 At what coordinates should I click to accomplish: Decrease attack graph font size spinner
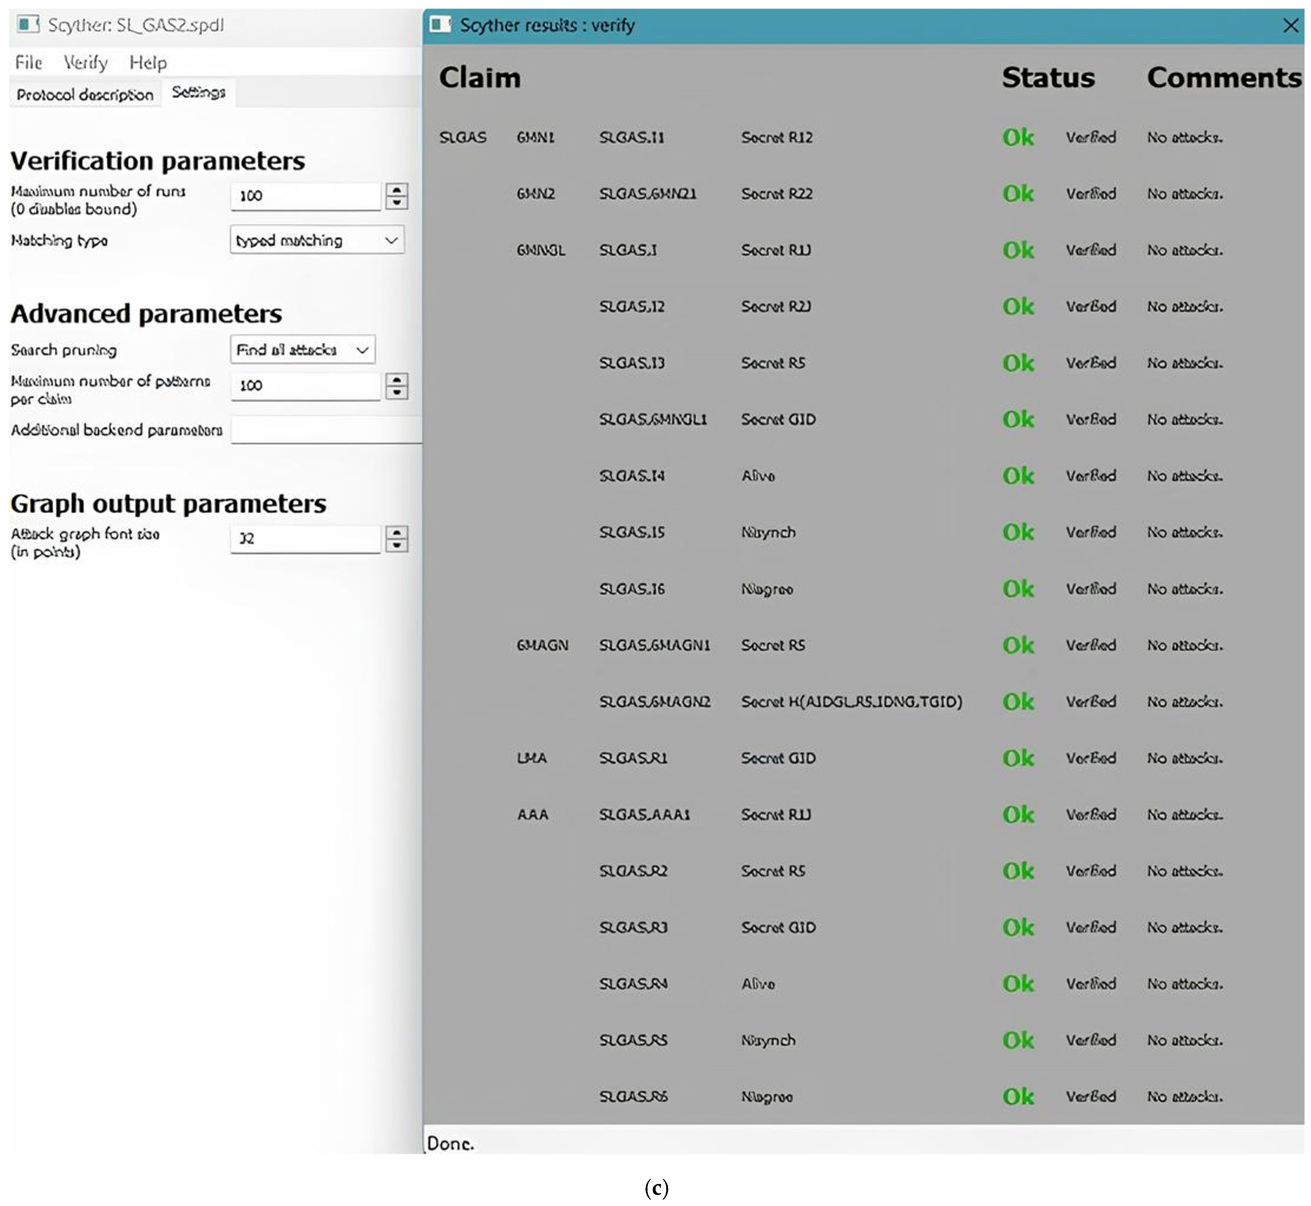(x=396, y=545)
